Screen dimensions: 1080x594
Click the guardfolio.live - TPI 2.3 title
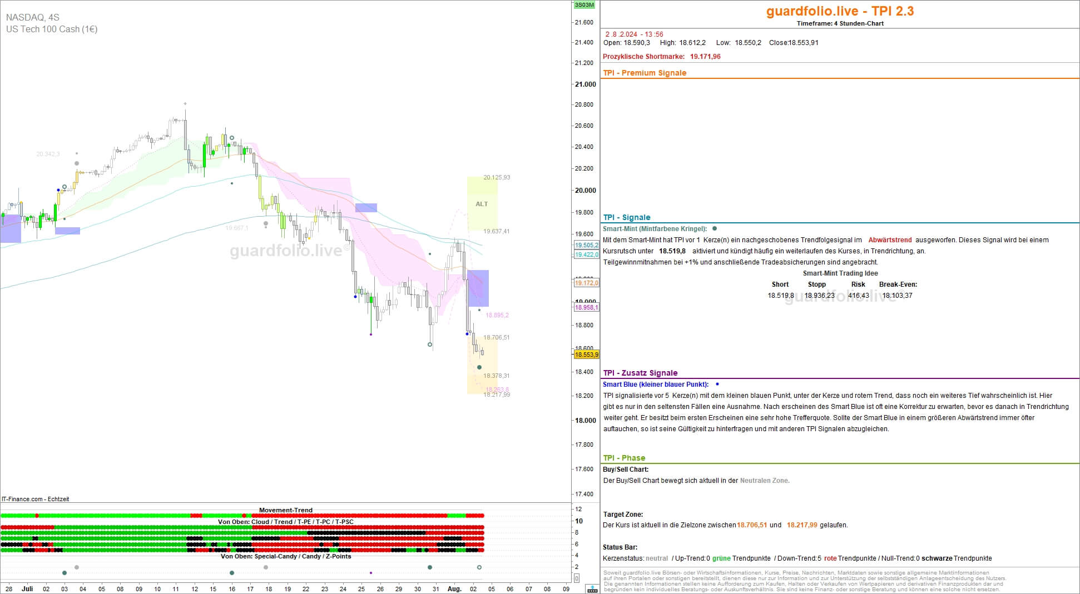840,11
